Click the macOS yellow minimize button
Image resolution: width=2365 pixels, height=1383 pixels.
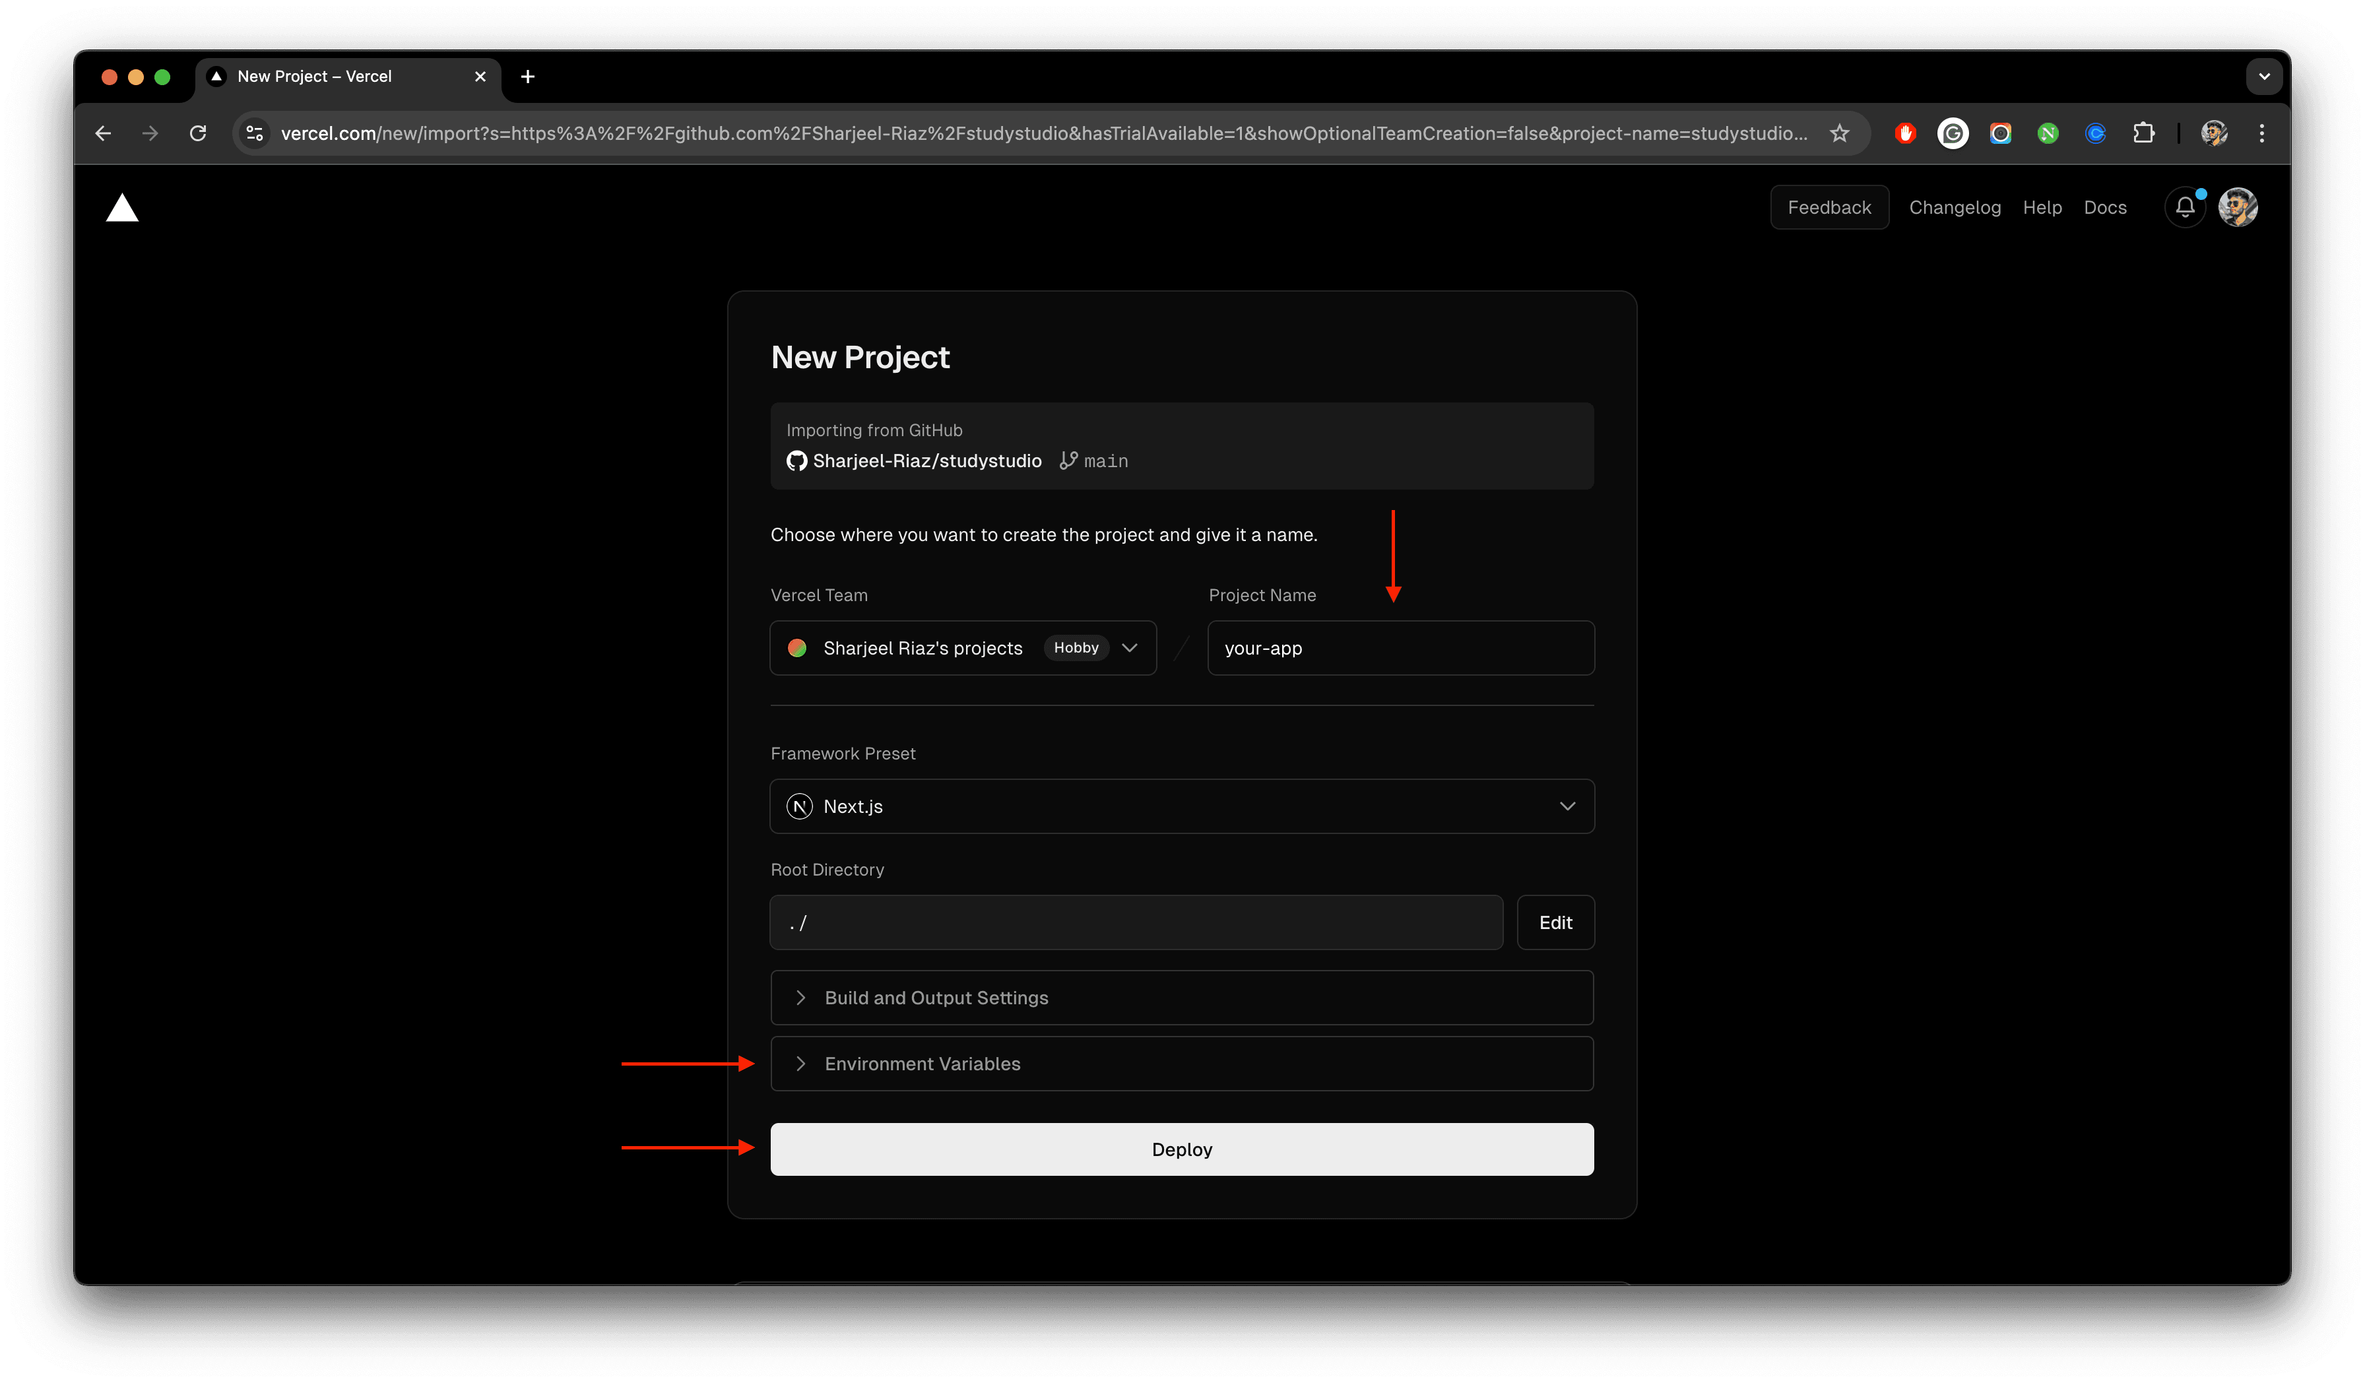(136, 77)
